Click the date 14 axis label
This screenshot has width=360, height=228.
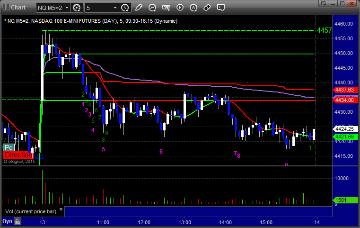317,222
